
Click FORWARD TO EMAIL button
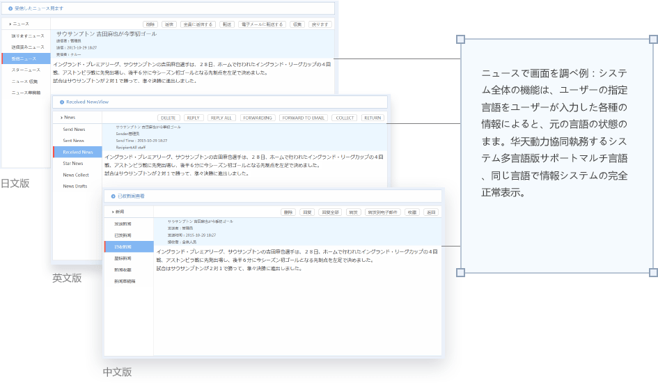pyautogui.click(x=303, y=118)
